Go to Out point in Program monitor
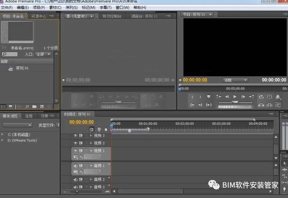The width and height of the screenshot is (288, 198). click(200, 105)
